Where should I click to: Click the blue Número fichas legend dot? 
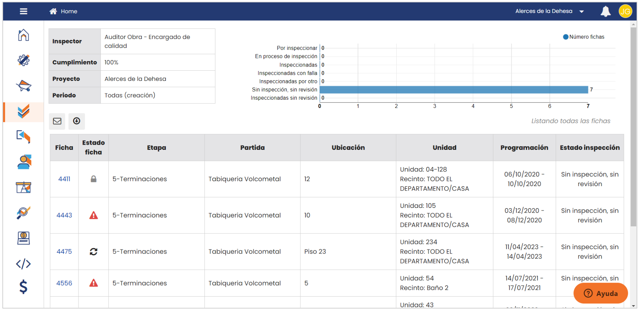(x=566, y=37)
